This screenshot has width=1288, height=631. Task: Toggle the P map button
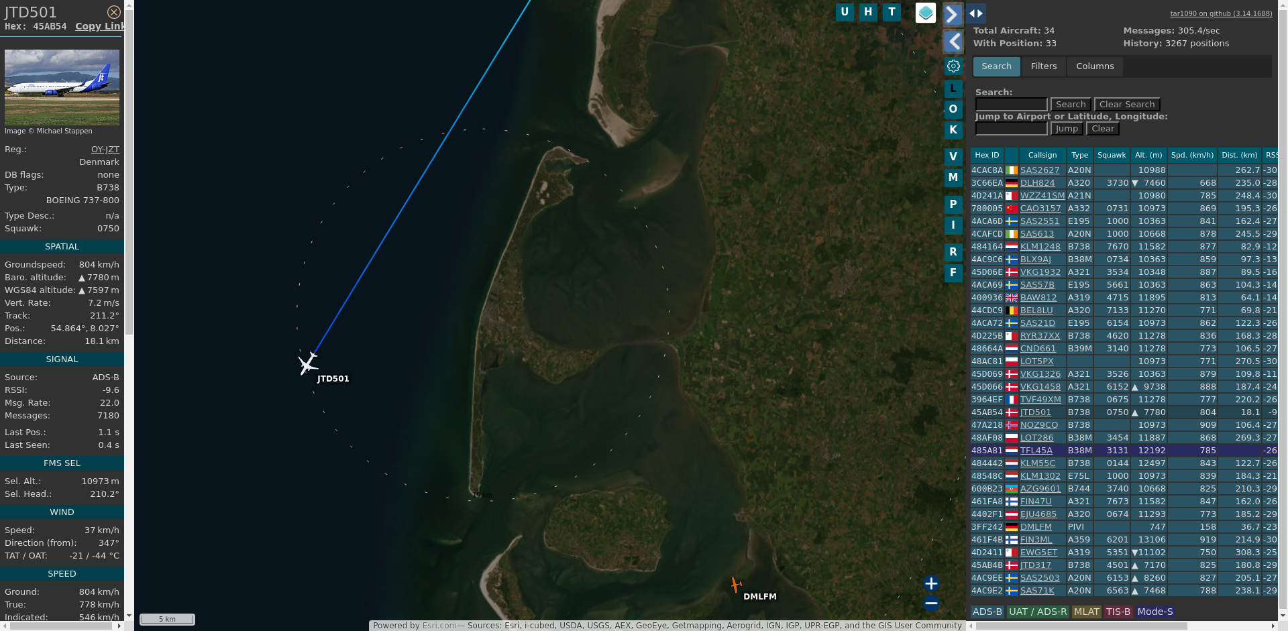[x=953, y=205]
